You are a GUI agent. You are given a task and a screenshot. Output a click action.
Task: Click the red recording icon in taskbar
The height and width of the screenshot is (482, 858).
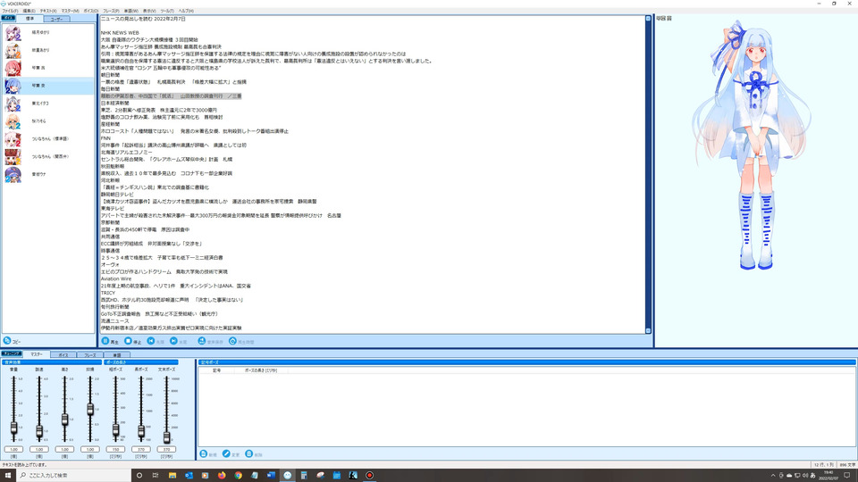(x=369, y=476)
